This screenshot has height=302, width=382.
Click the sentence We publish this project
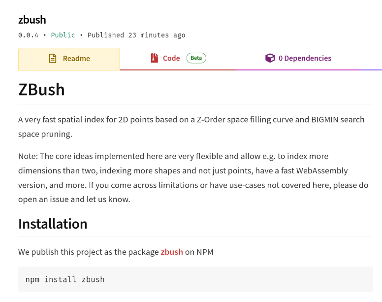point(116,252)
